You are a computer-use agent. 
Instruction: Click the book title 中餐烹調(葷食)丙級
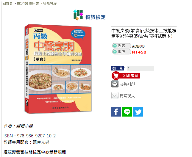[x=144, y=33]
